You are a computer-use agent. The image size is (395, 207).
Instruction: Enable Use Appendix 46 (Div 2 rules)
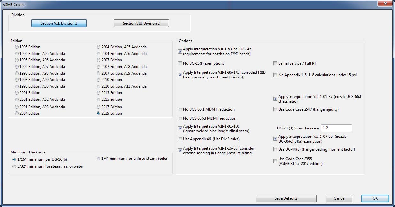(180, 139)
